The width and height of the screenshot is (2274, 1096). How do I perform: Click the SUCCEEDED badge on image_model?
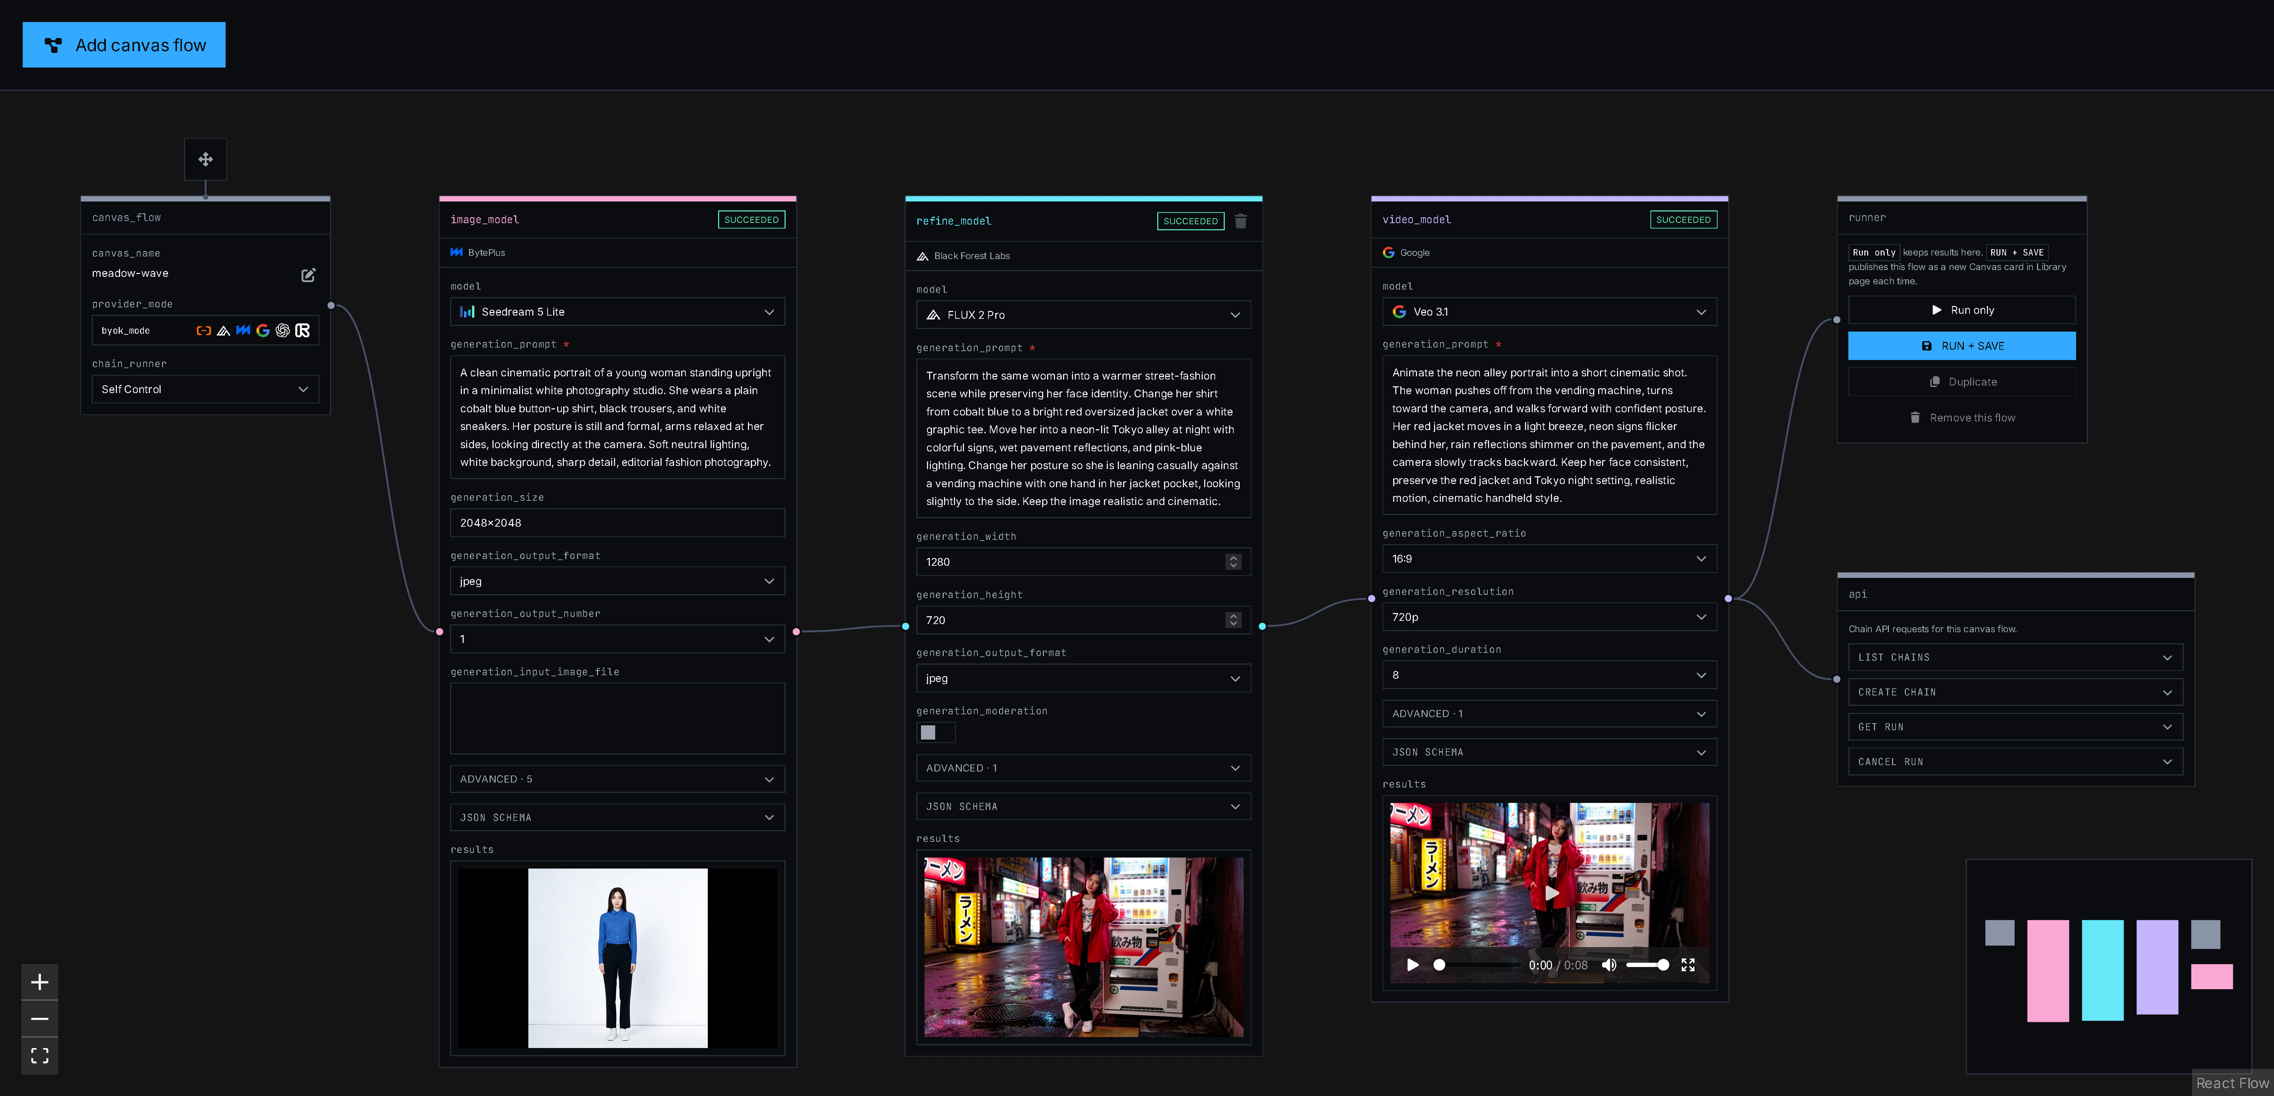click(751, 220)
